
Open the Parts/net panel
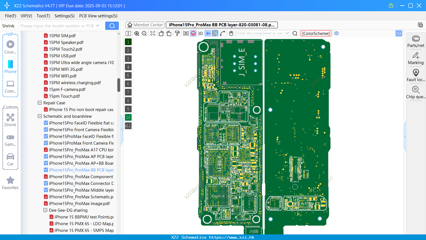416,41
